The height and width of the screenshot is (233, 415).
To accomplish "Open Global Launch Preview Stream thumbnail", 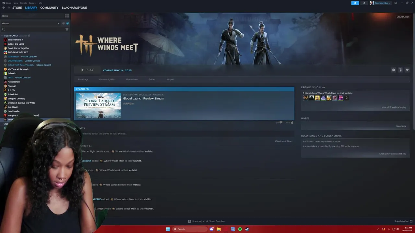I will tap(99, 106).
